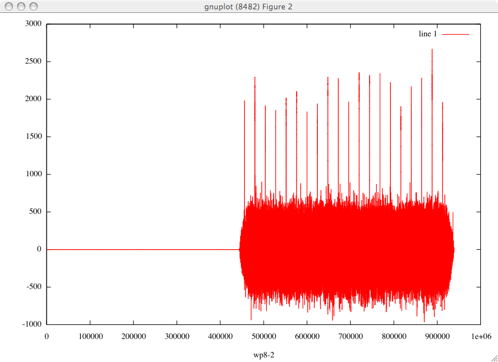Click the x-axis value 400000
Image resolution: width=498 pixels, height=362 pixels.
coord(220,337)
